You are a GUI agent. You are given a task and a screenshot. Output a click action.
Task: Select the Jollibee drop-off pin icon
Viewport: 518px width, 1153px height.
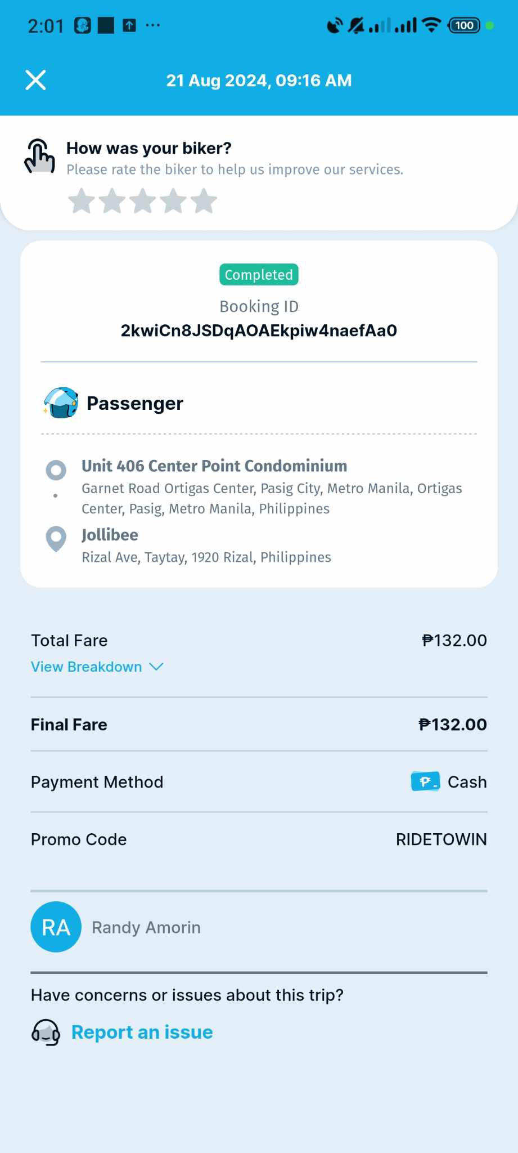(x=56, y=538)
